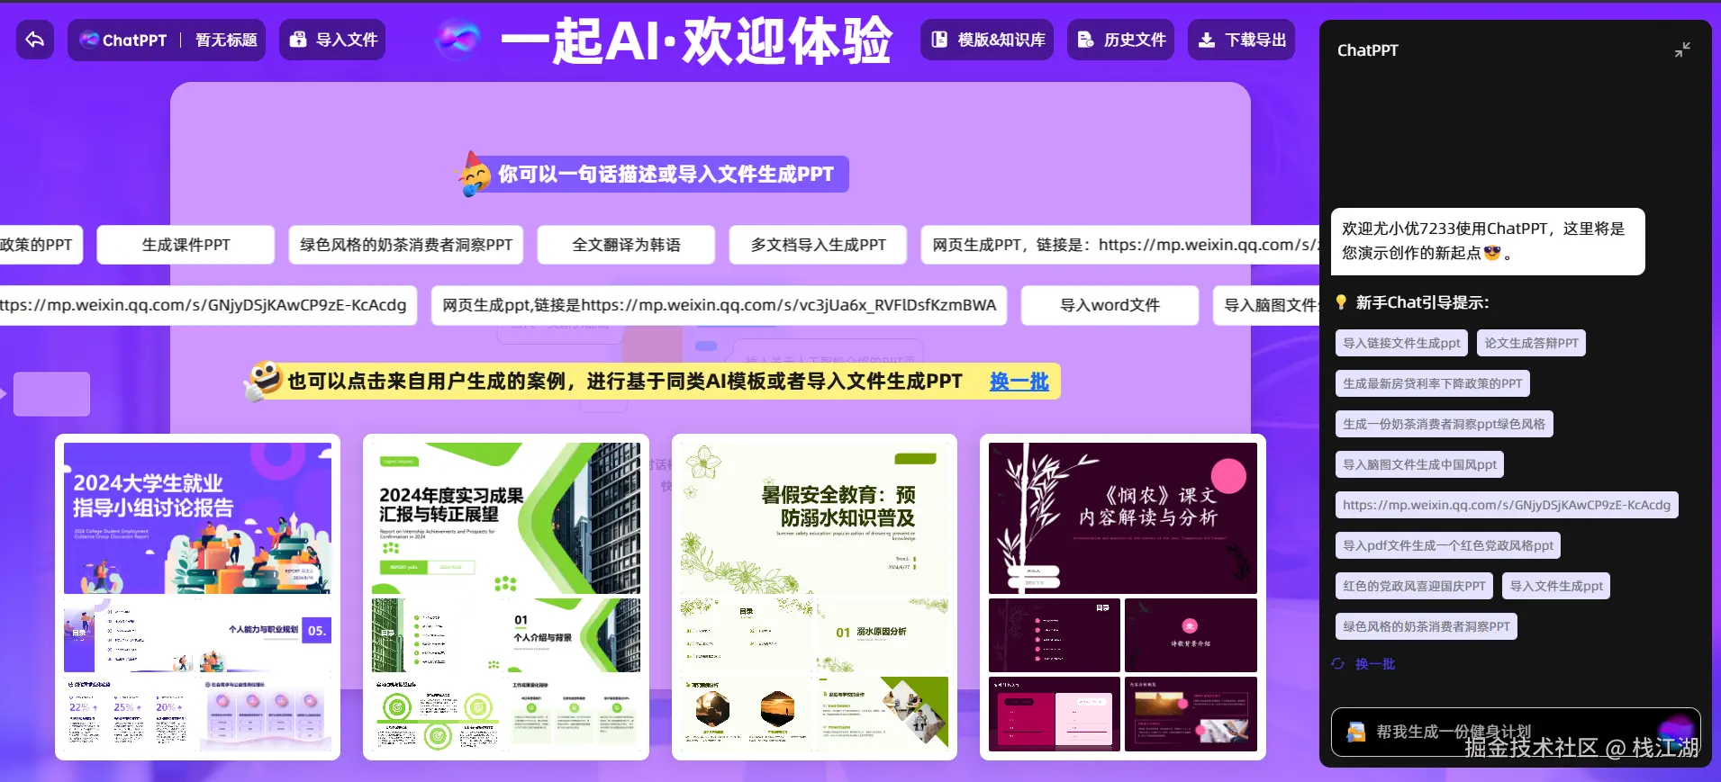Open the 暂无标题 title field

[x=226, y=40]
